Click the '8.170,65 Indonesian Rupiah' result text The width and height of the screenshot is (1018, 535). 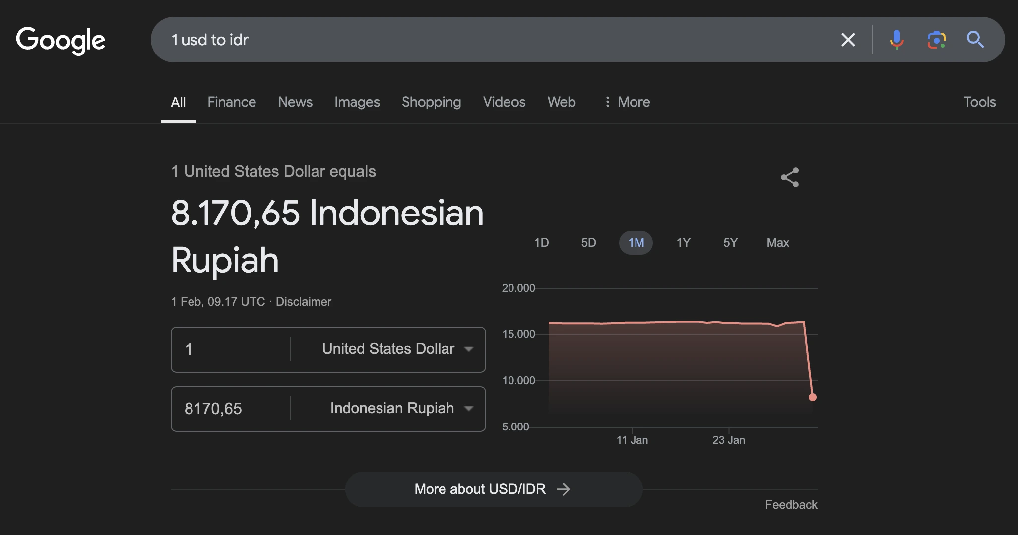click(x=327, y=236)
